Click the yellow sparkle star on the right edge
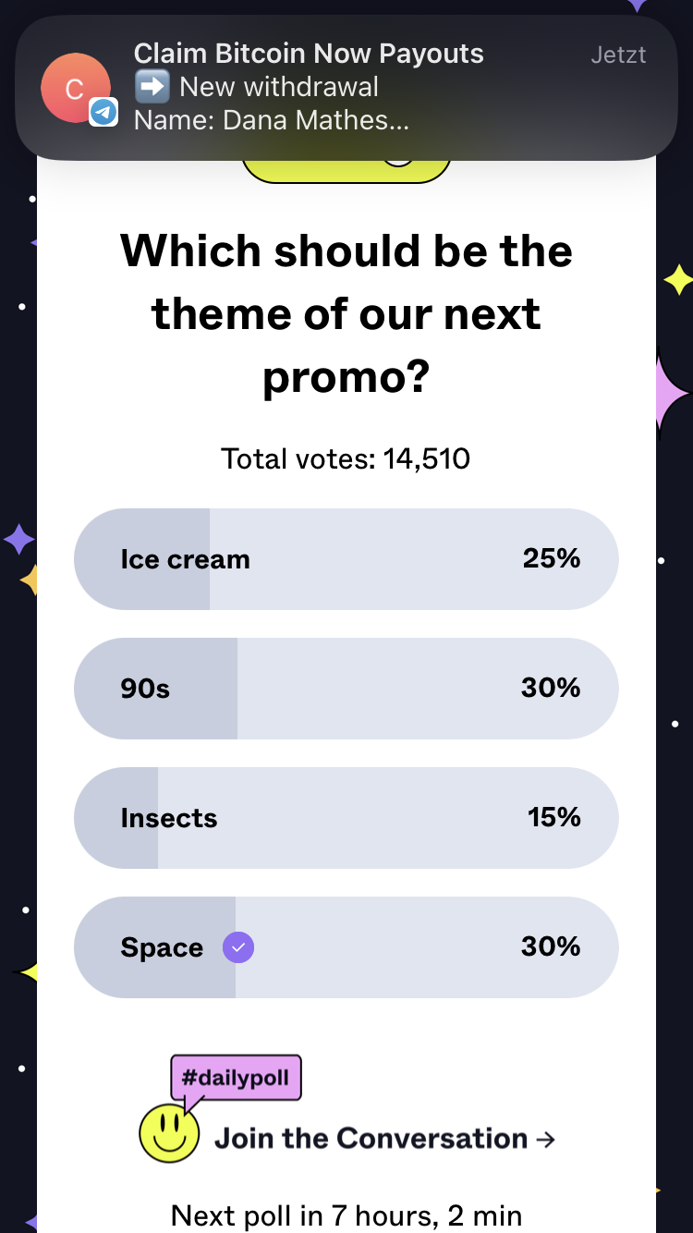 click(678, 279)
